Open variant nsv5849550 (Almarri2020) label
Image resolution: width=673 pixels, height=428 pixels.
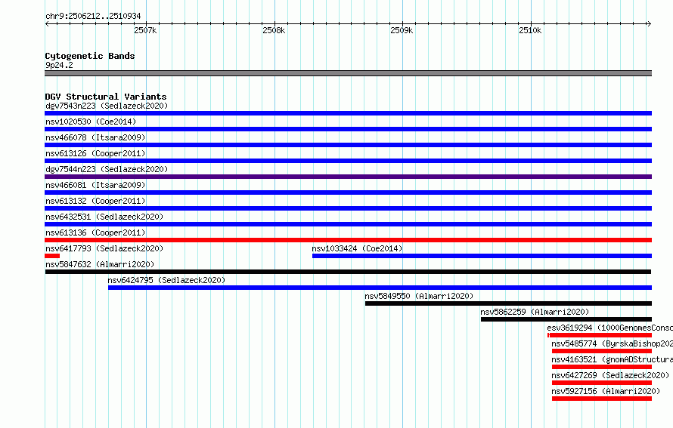pos(419,296)
